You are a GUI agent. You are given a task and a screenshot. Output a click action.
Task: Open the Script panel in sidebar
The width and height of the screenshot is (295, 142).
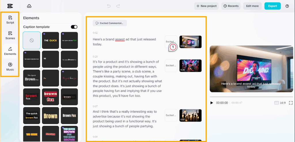pos(10,20)
